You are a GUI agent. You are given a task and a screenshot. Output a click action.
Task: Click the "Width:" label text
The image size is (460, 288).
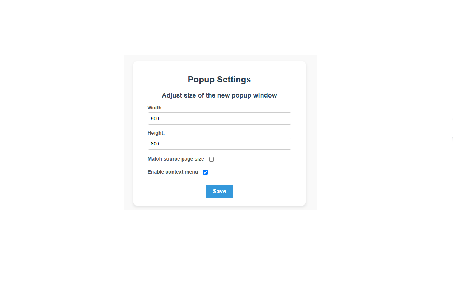tap(155, 108)
